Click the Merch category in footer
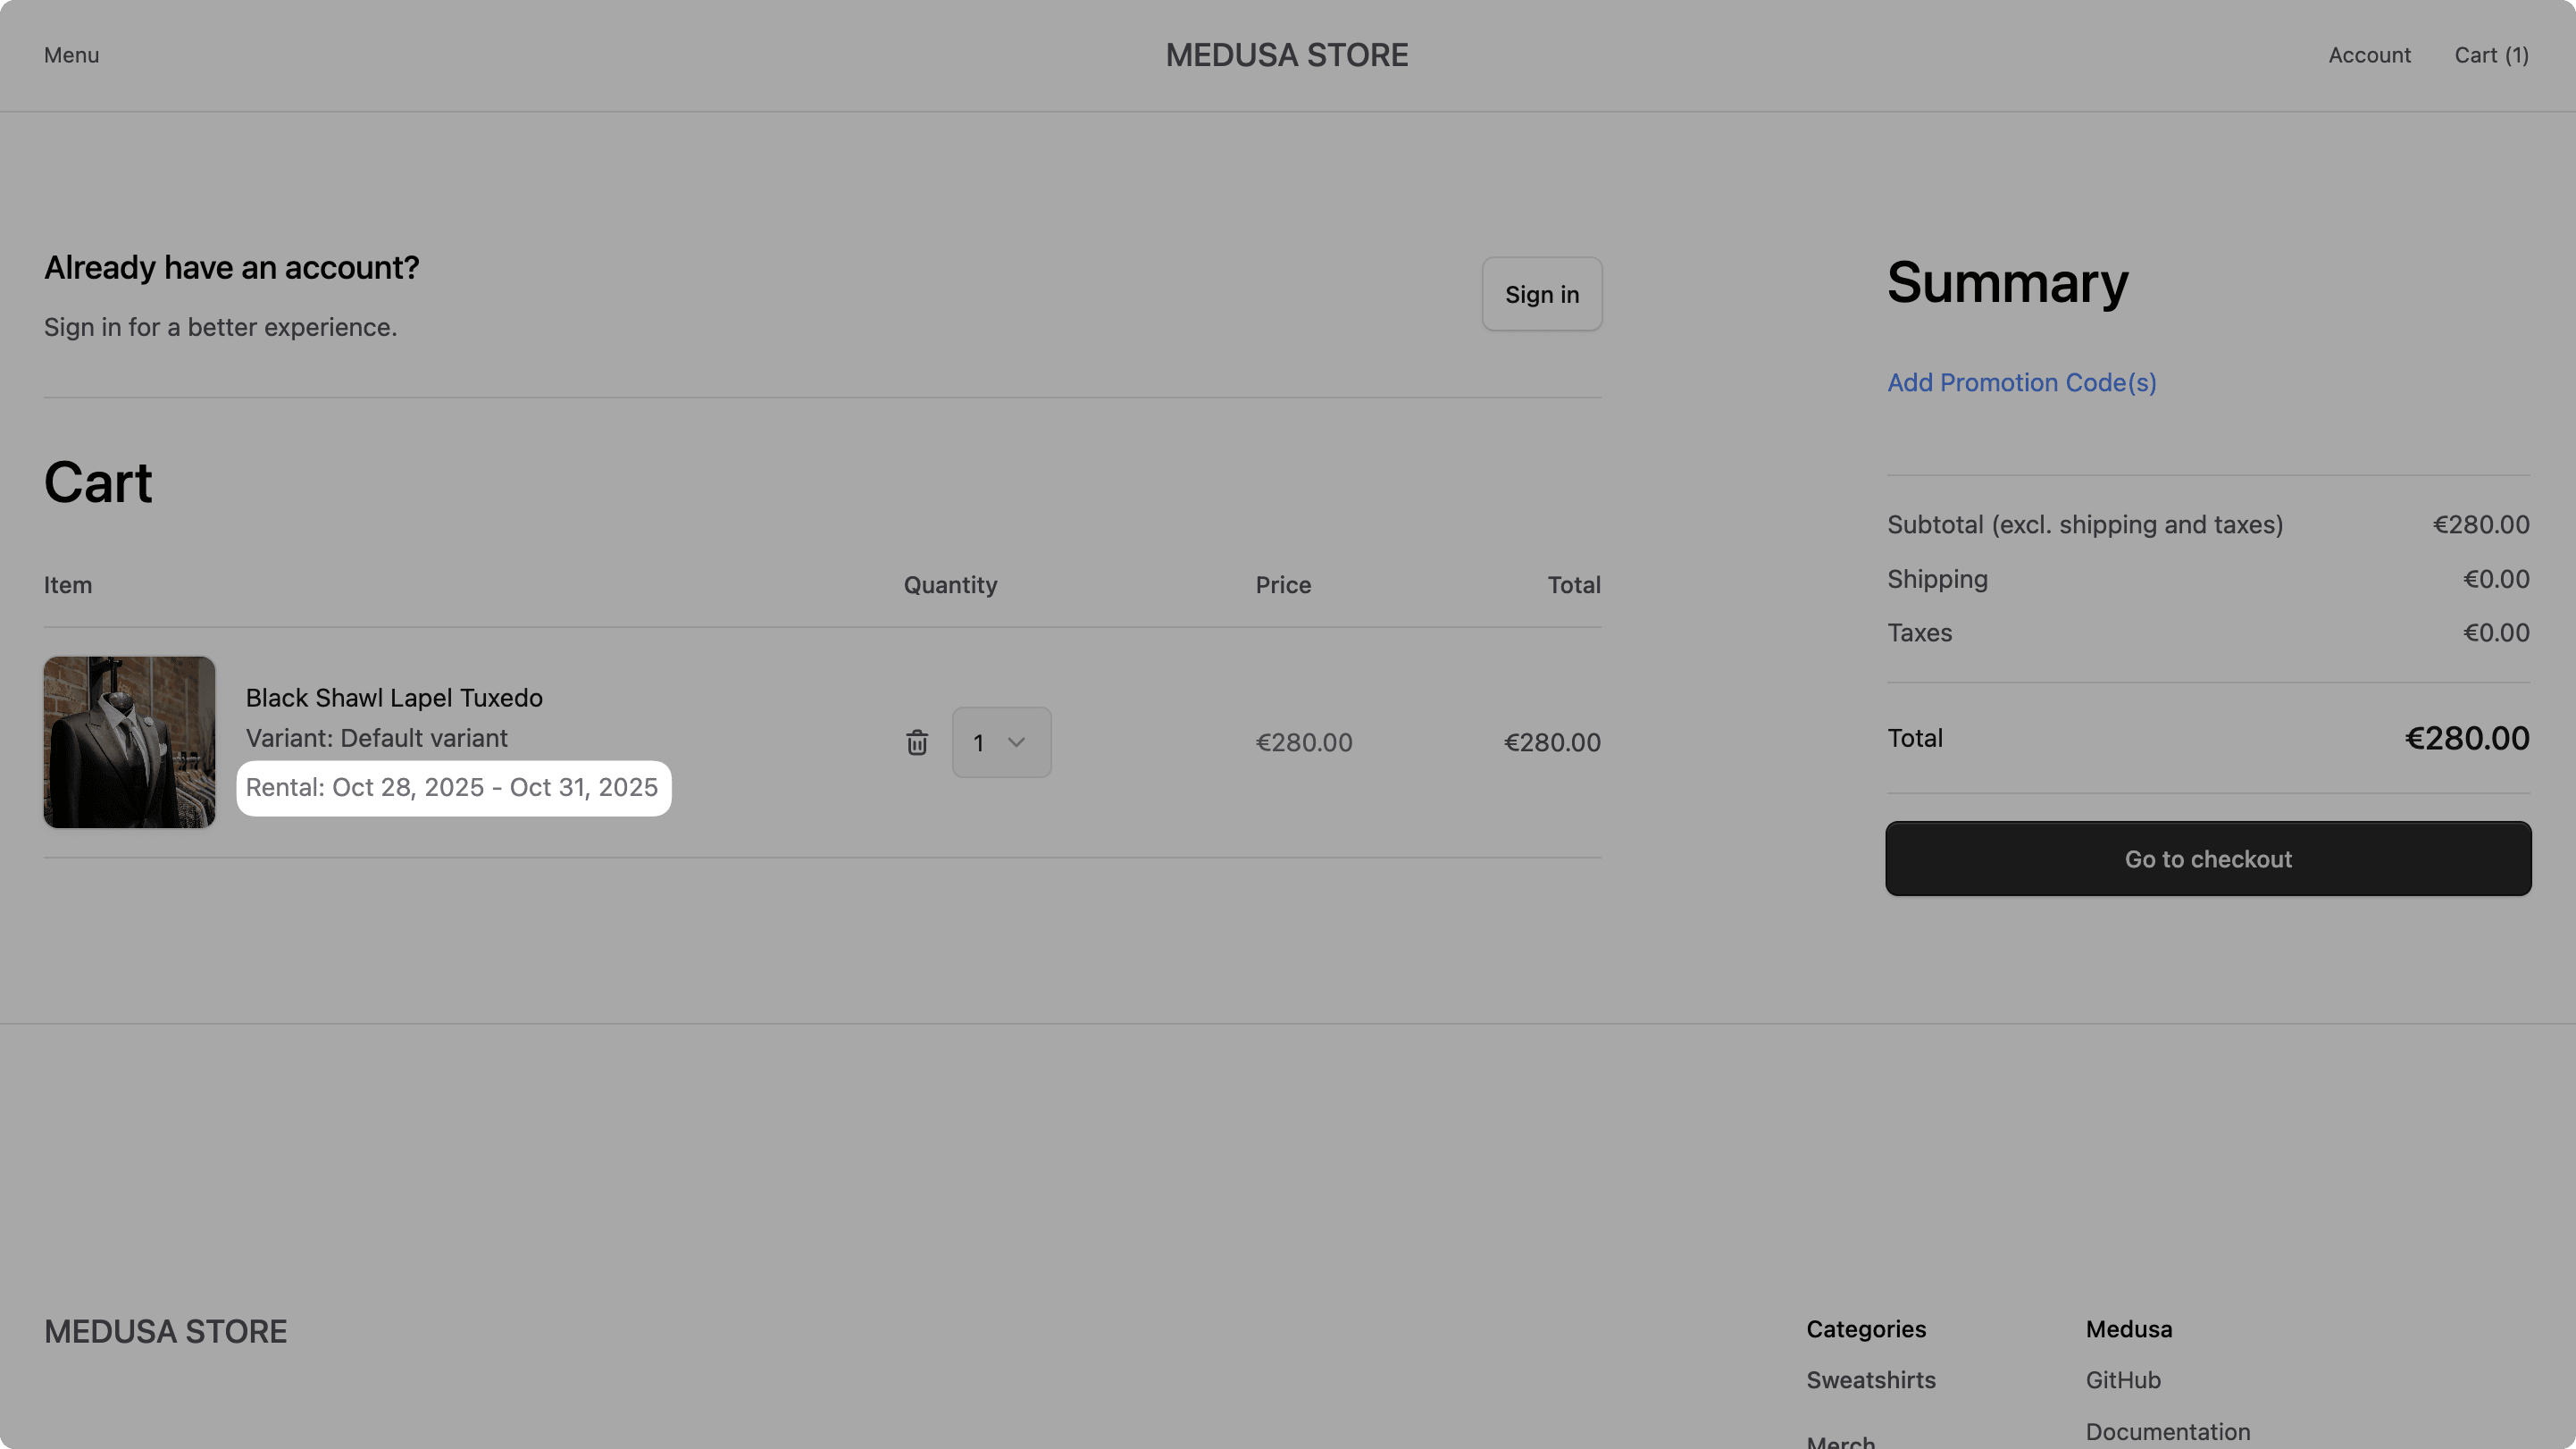The image size is (2576, 1449). click(1841, 1441)
